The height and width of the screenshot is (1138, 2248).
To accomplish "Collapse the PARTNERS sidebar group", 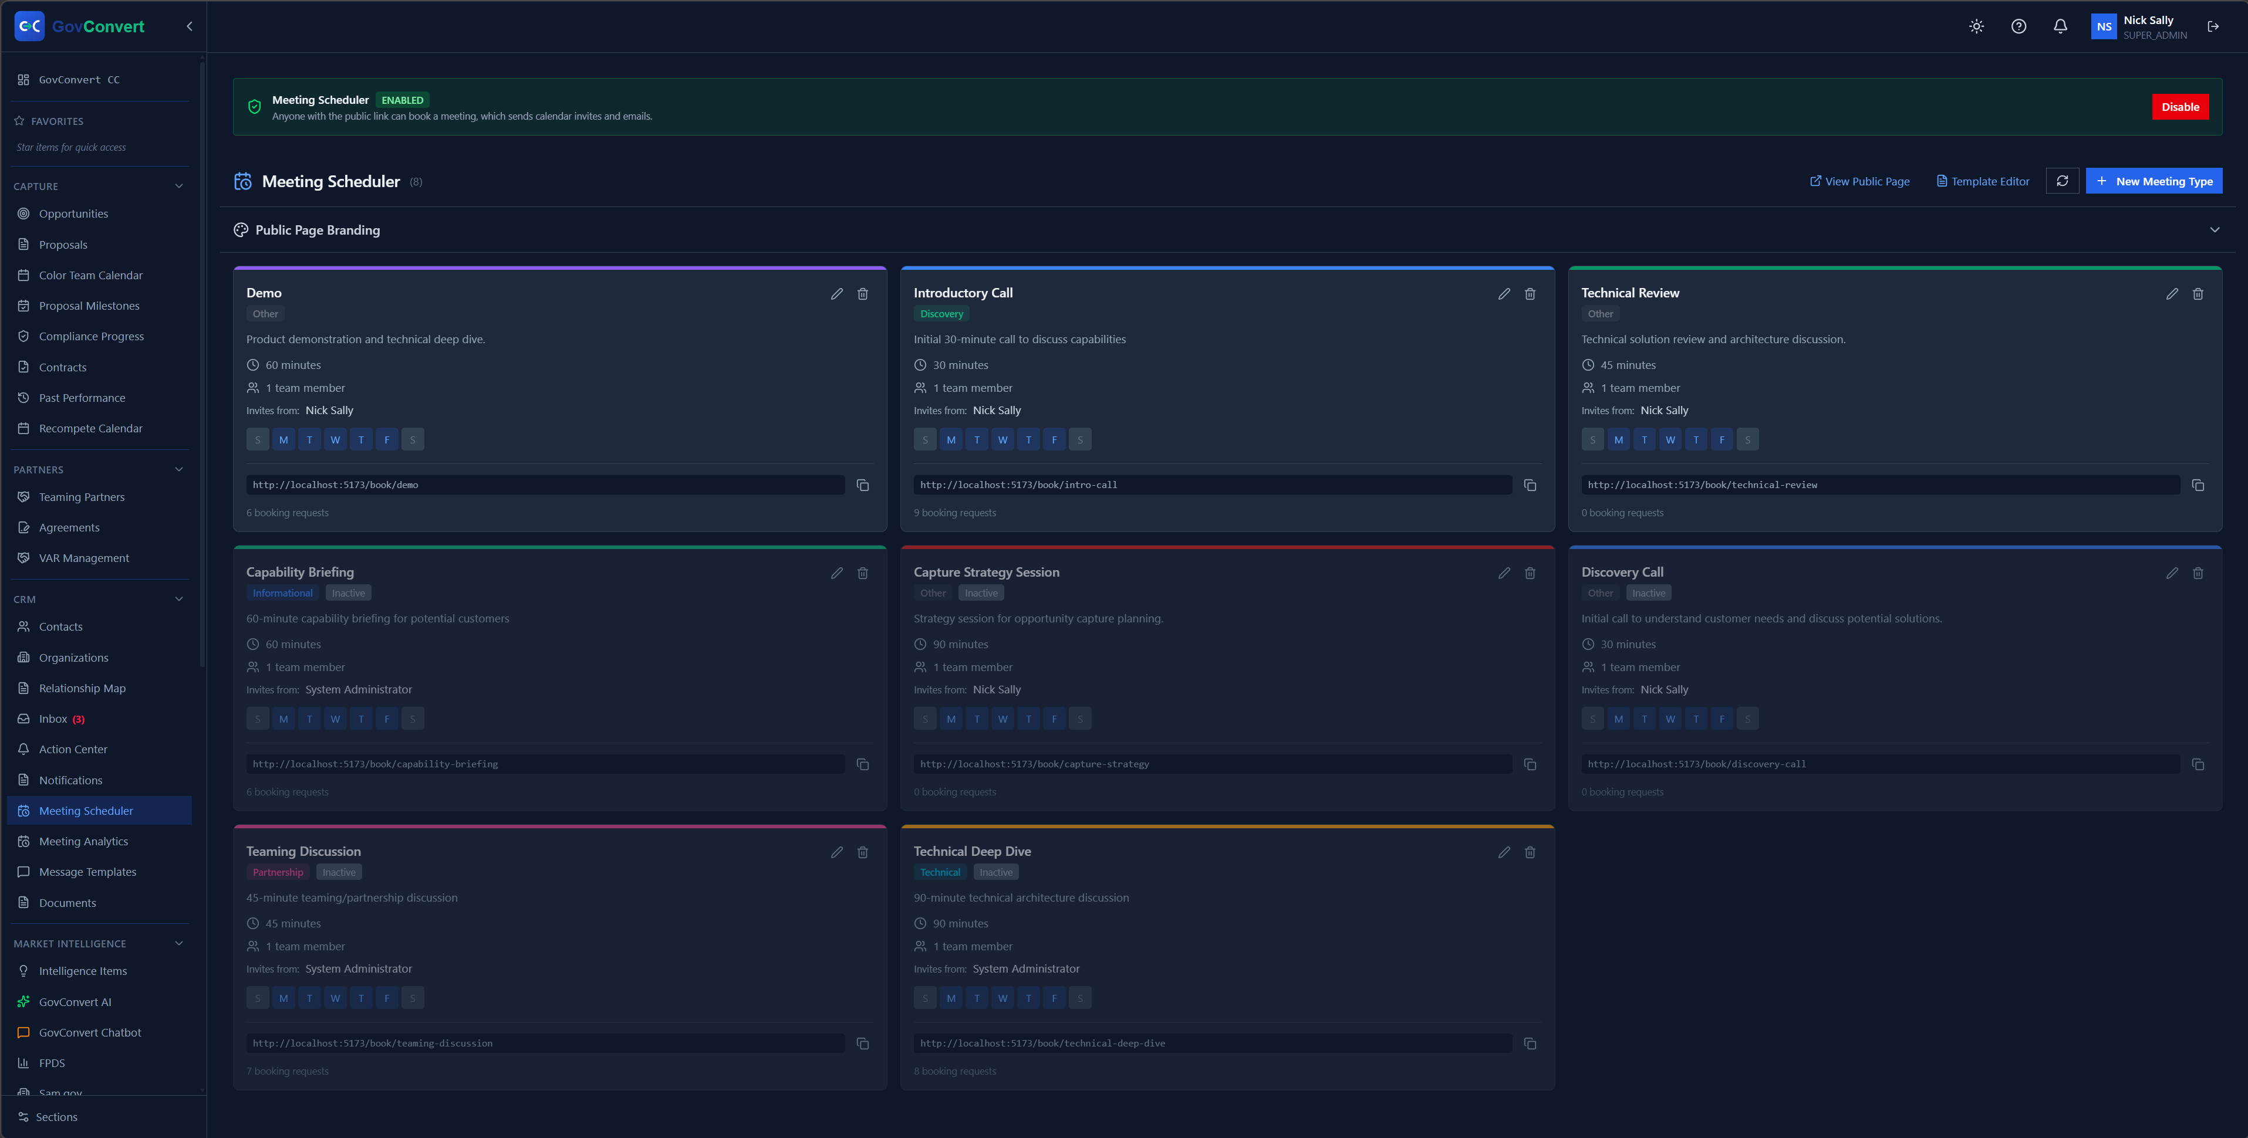I will click(179, 469).
